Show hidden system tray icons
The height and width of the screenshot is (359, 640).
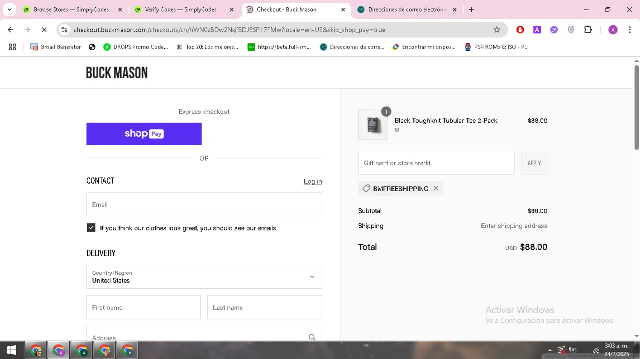tap(550, 350)
